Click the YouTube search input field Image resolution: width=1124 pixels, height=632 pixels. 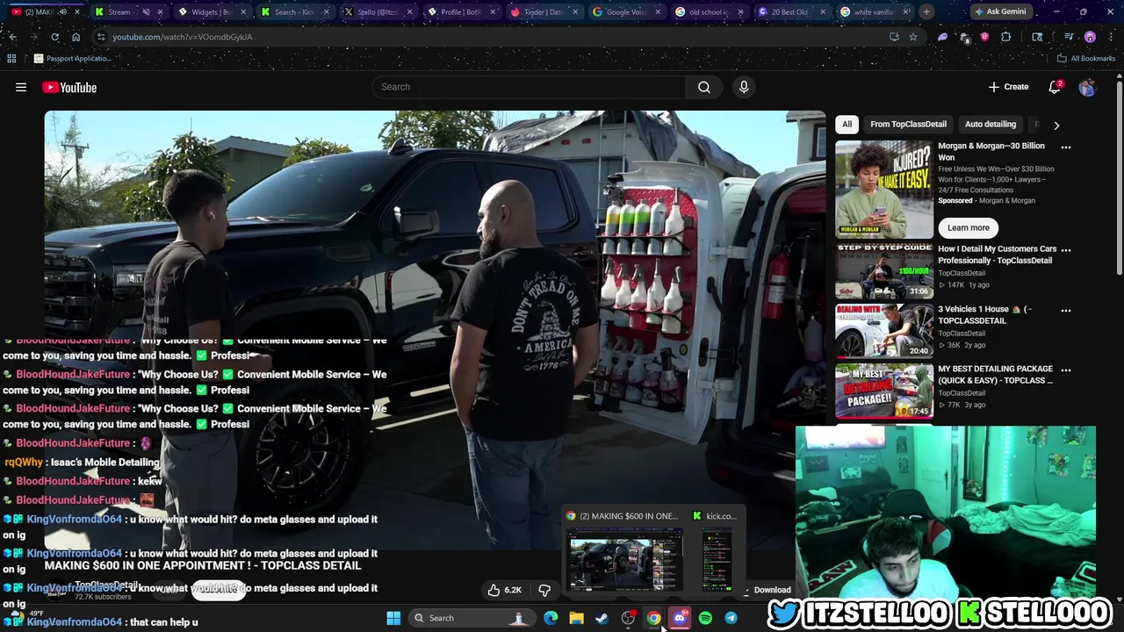click(530, 87)
